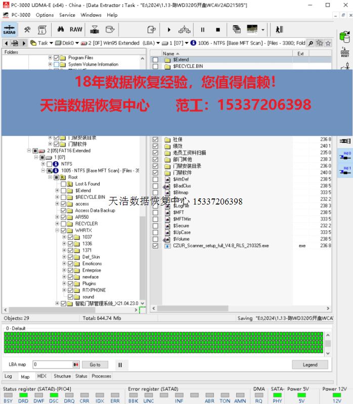This screenshot has height=404, width=353.
Task: Click the wrench and screwdriver tools icon
Action: tap(27, 30)
